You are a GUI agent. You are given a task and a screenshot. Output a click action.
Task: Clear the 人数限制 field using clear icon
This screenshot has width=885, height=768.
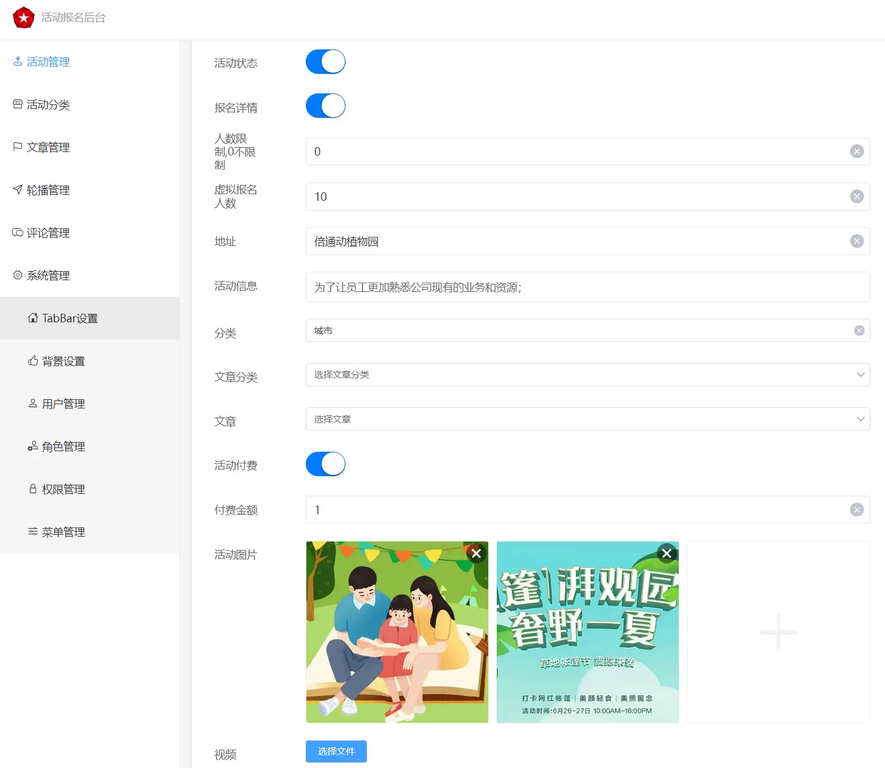(857, 151)
